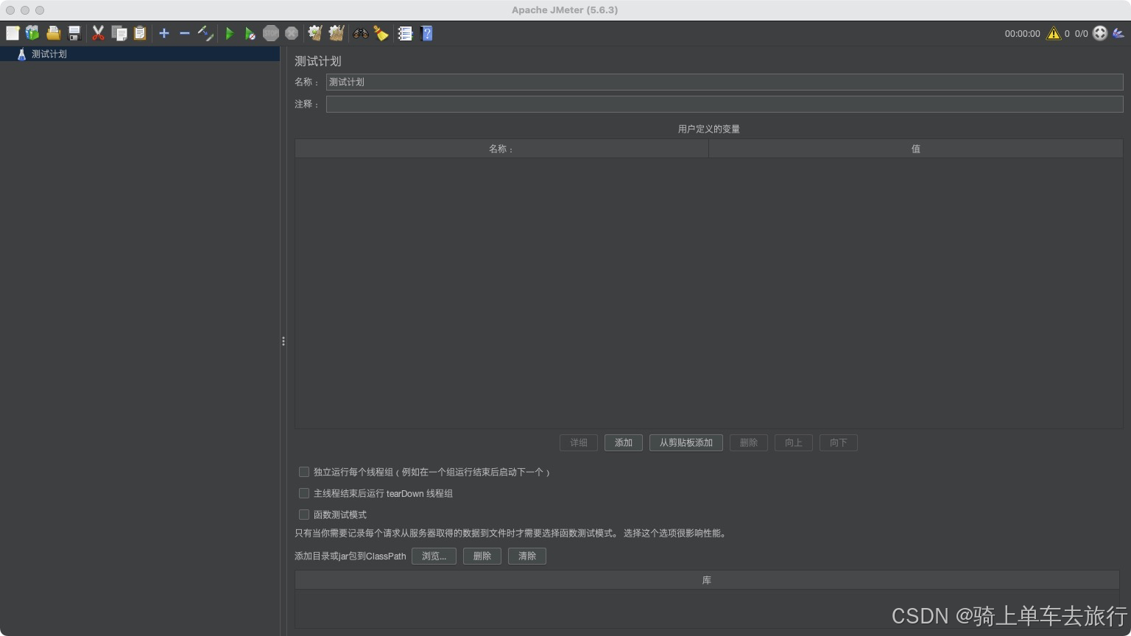
Task: Click the Paste clipboard icon
Action: coord(140,33)
